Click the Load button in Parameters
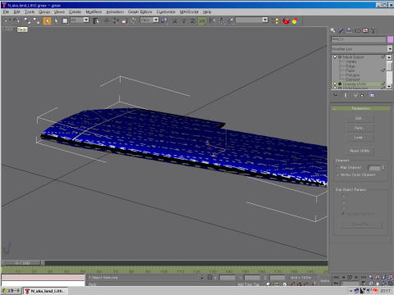 360,138
